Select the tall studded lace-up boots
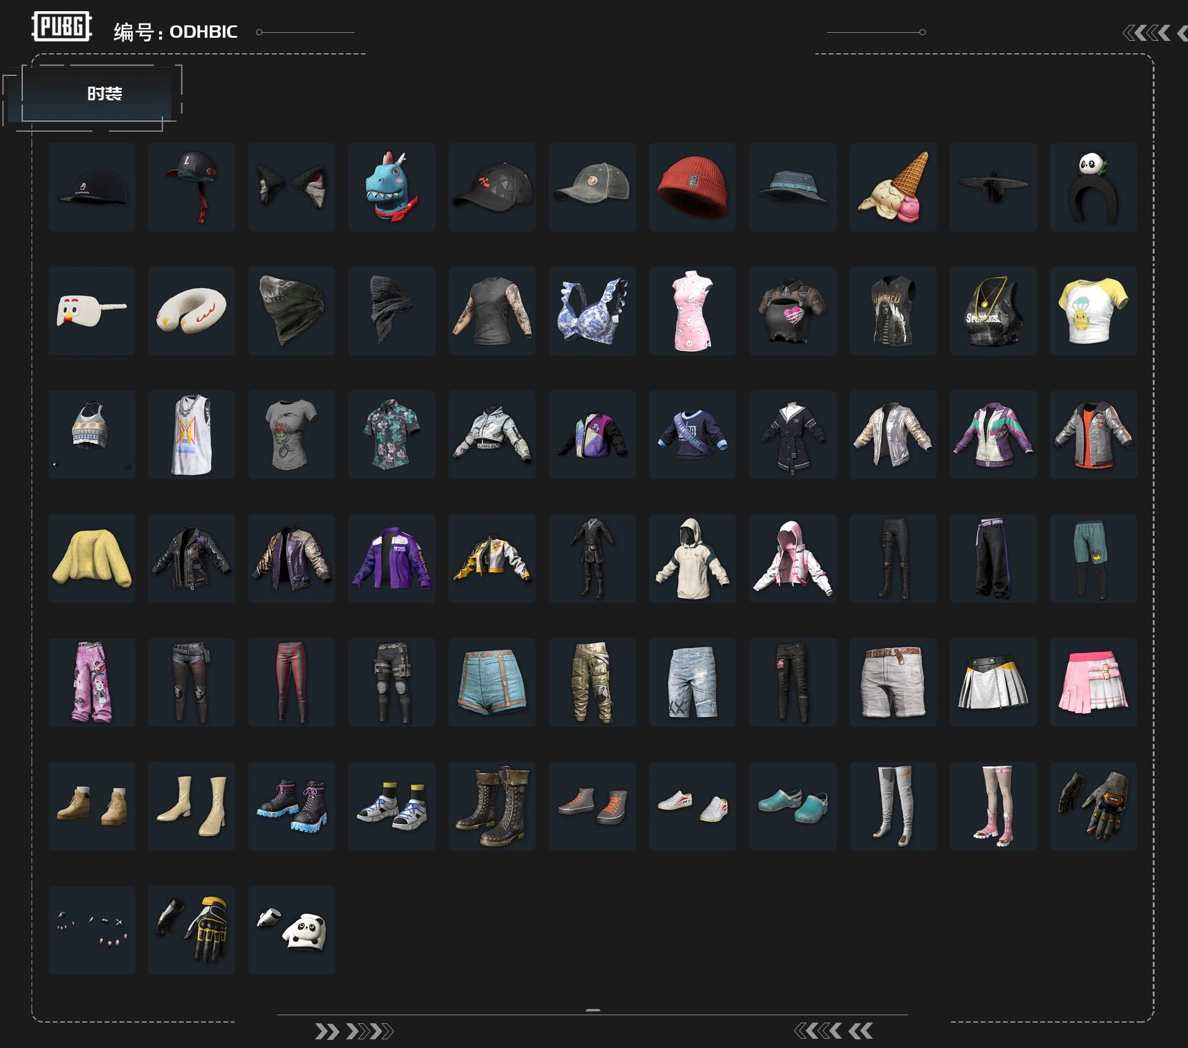The height and width of the screenshot is (1048, 1188). [492, 806]
